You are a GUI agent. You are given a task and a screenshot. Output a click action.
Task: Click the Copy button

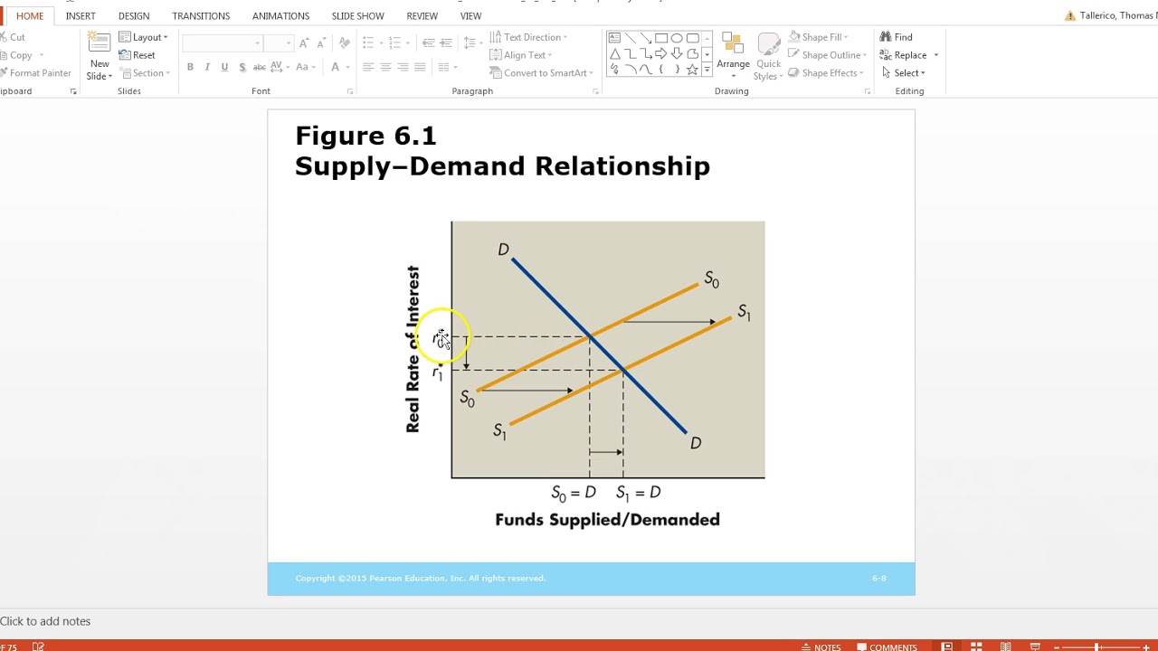[21, 55]
